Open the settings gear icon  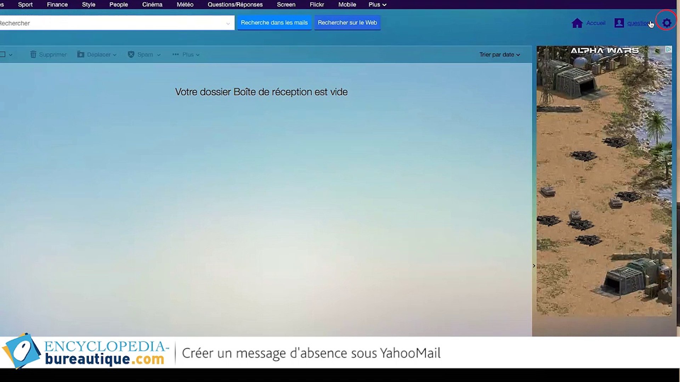667,23
